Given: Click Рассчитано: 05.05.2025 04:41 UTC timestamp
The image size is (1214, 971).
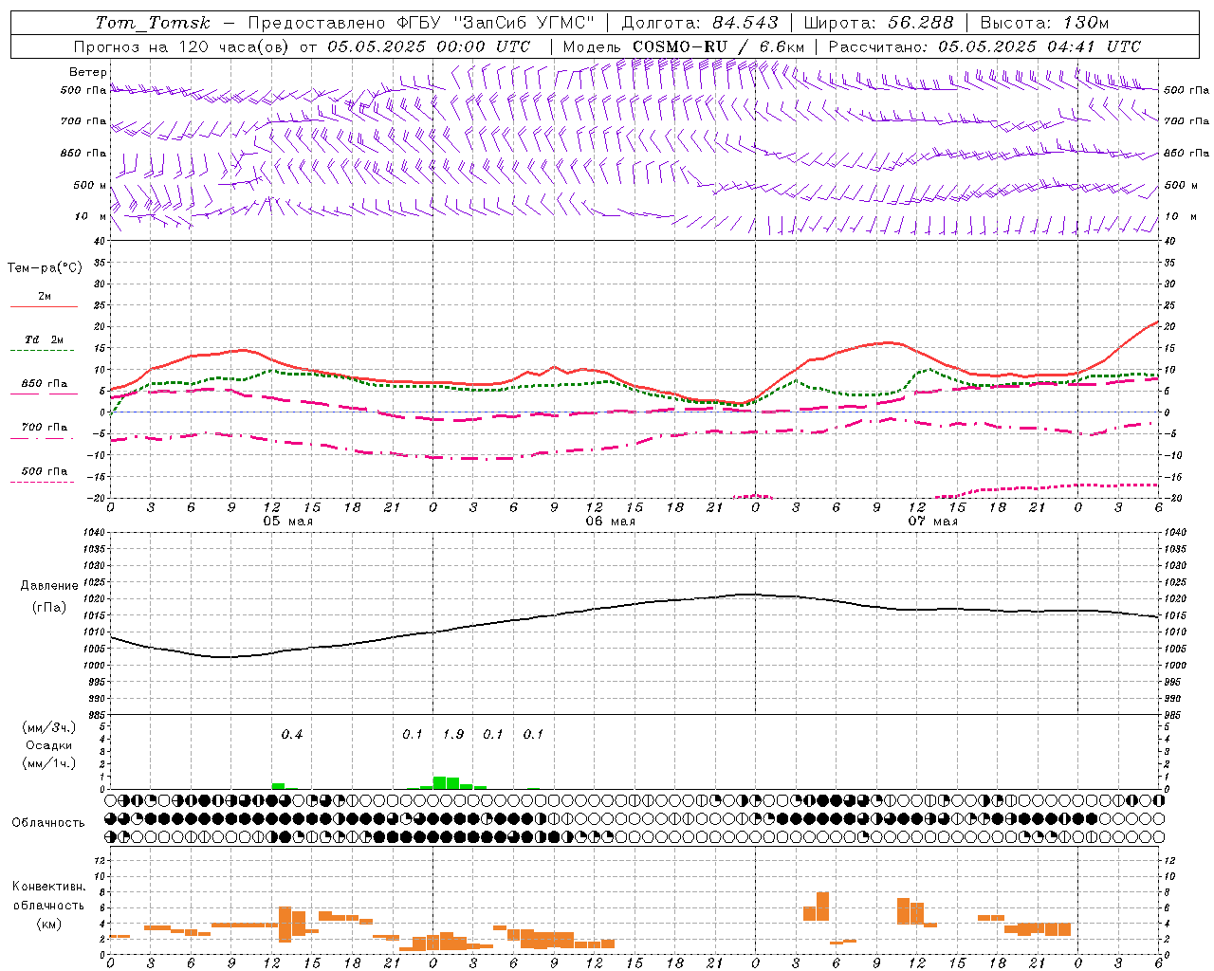Looking at the screenshot, I should tap(984, 46).
